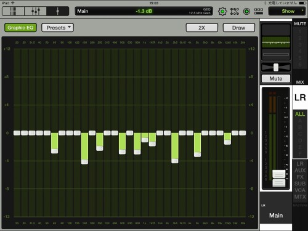Click the 63 Hz EQ band handle
The width and height of the screenshot is (308, 231).
click(x=54, y=151)
